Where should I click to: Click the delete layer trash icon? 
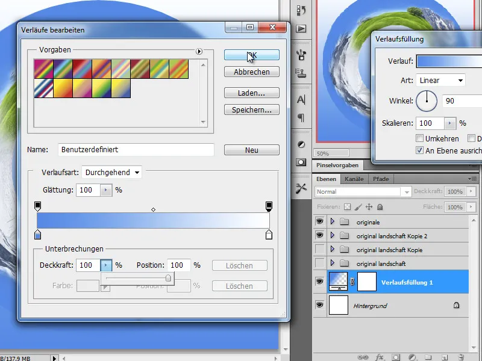461,357
